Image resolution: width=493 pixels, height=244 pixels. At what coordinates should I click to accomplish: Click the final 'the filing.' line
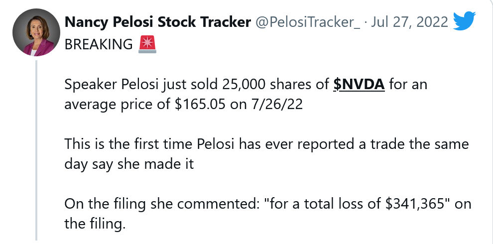(94, 224)
